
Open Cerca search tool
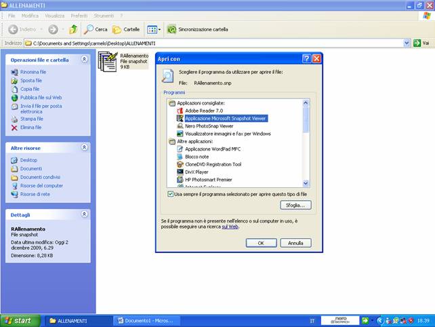click(95, 29)
